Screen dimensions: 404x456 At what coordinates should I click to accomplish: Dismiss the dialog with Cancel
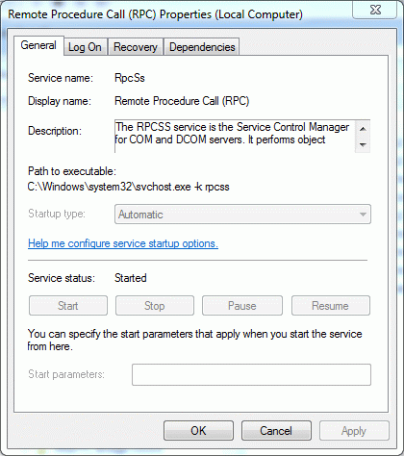click(276, 431)
